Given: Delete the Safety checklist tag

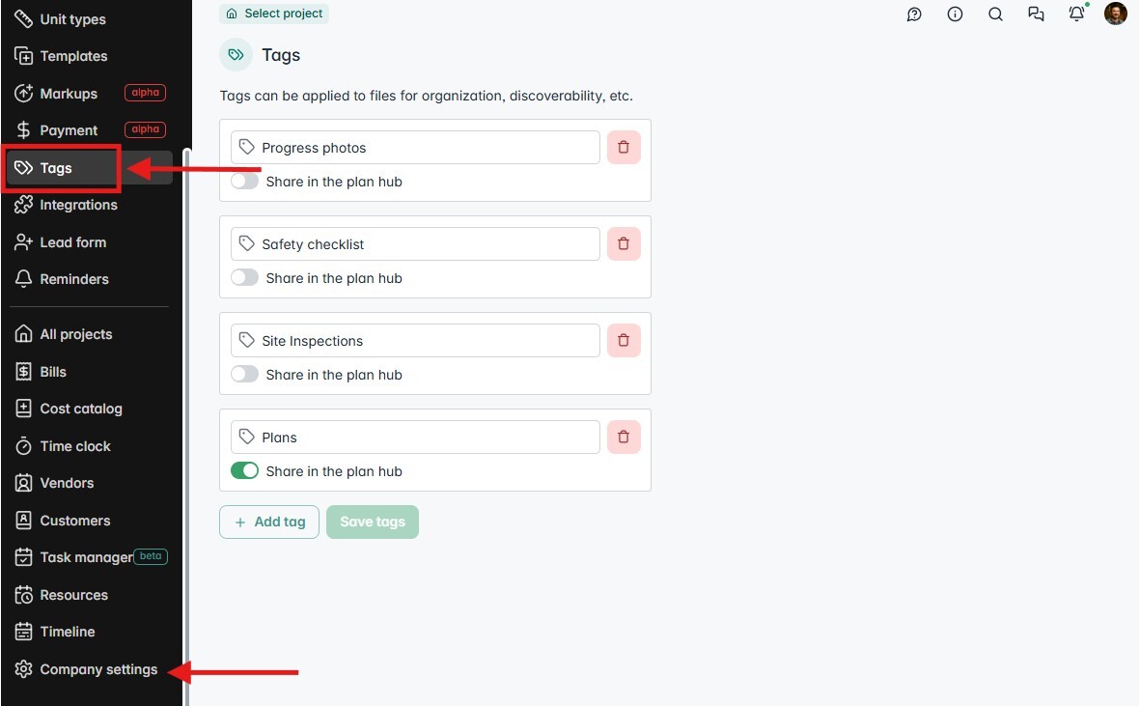Looking at the screenshot, I should click(624, 243).
